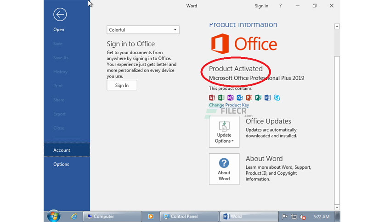Click the Word app icon in product list
The height and width of the screenshot is (222, 384).
tap(267, 98)
